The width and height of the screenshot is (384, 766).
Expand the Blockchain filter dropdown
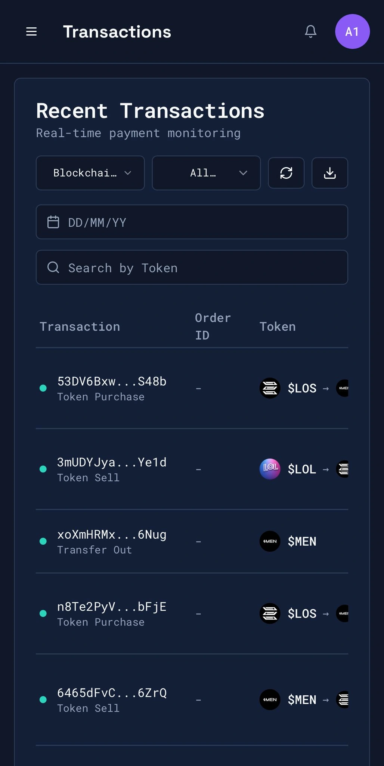[x=90, y=173]
